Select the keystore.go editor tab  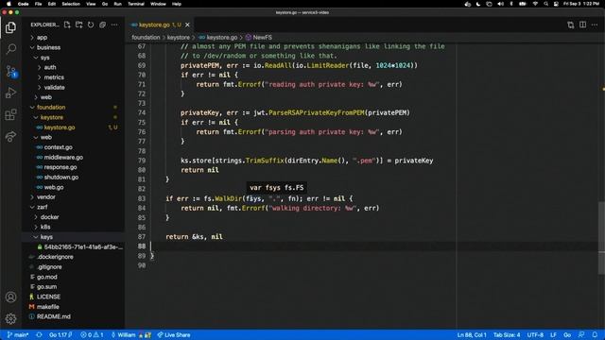pos(160,25)
